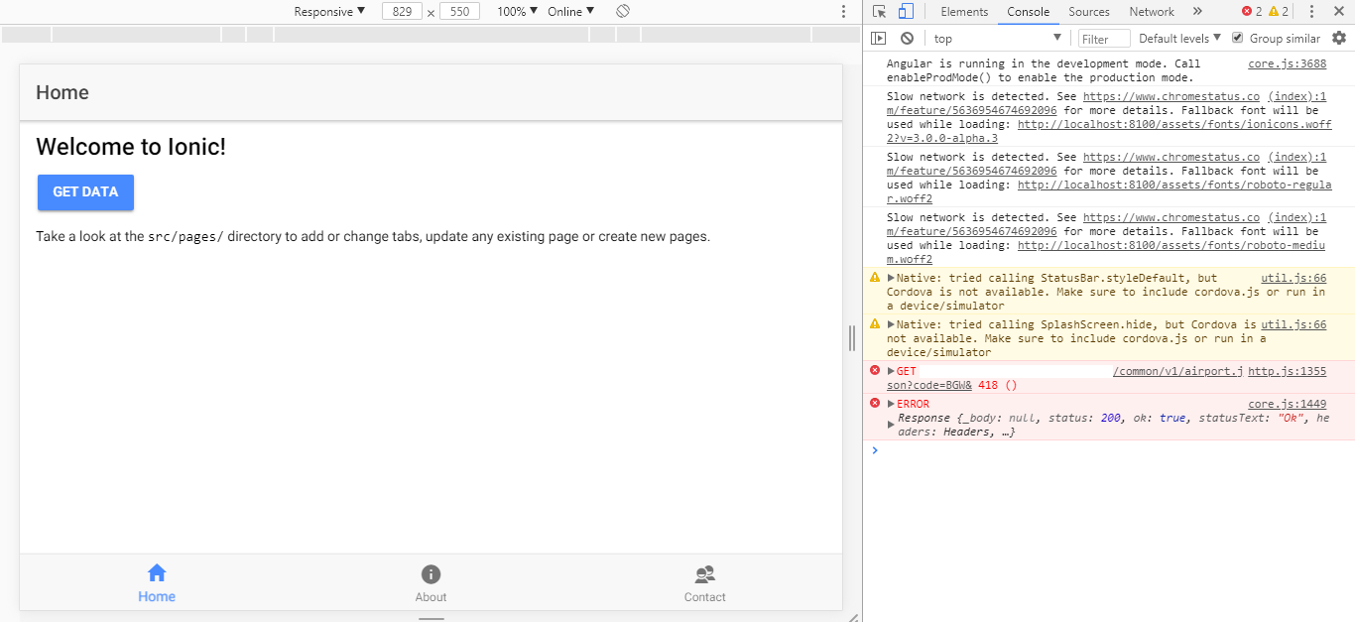
Task: Open DevTools three-dot customize menu
Action: (1311, 12)
